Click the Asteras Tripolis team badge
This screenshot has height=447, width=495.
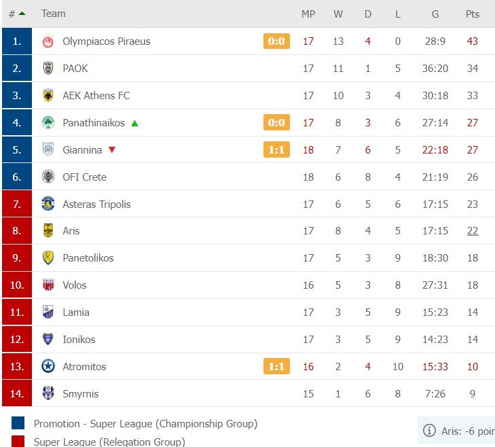(48, 204)
